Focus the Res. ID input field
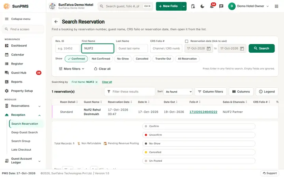284x177 pixels. 67,48
